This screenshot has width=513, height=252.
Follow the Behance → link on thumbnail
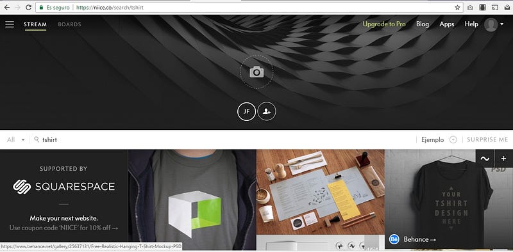420,239
